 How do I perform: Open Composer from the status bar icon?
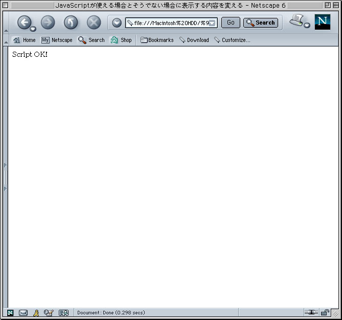(x=49, y=313)
